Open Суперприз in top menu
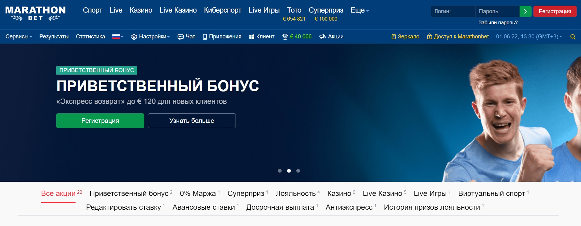The image size is (581, 226). tap(326, 10)
